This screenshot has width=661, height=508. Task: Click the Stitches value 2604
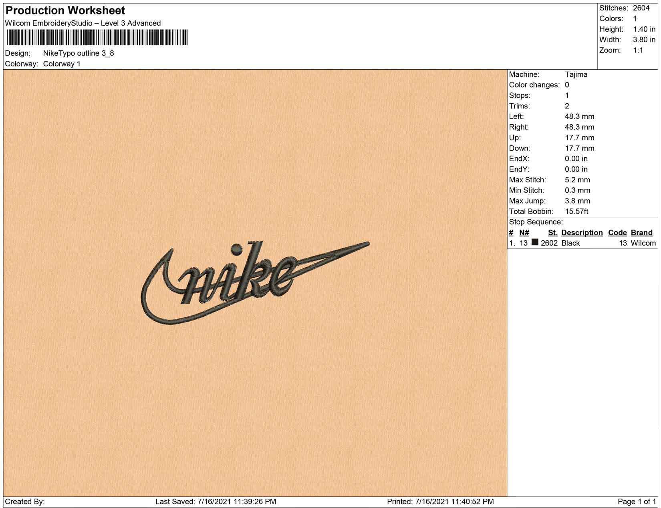tap(641, 8)
